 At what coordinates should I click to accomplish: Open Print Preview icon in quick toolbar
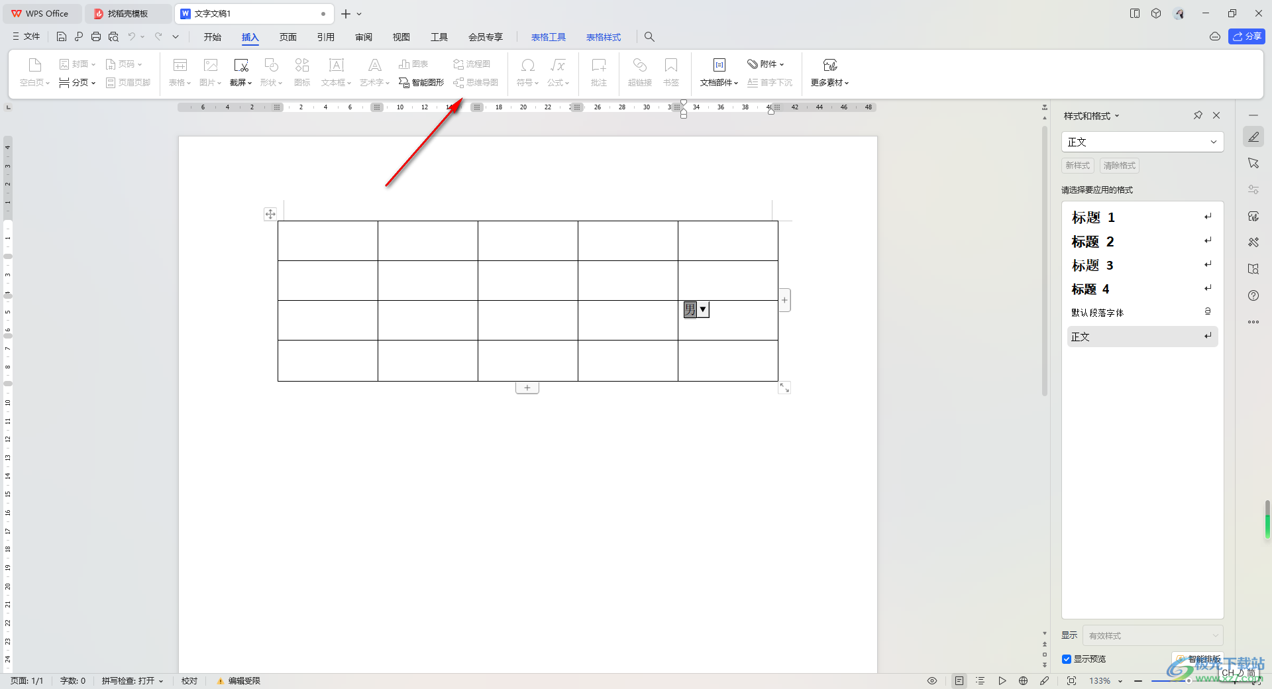(113, 37)
